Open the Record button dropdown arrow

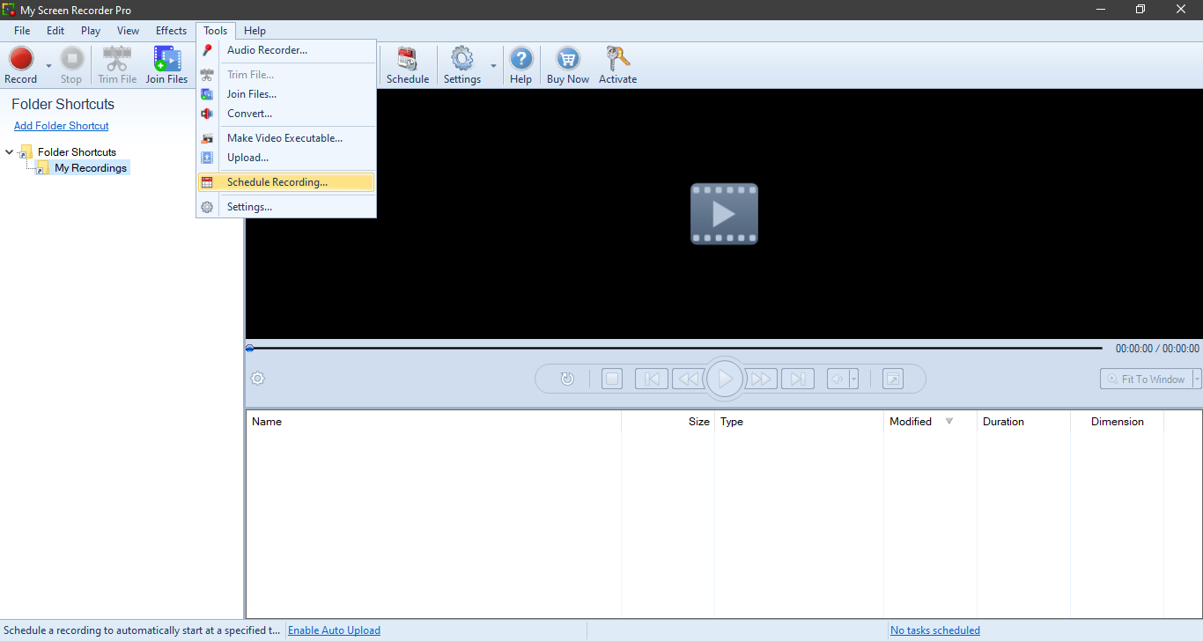pos(48,66)
